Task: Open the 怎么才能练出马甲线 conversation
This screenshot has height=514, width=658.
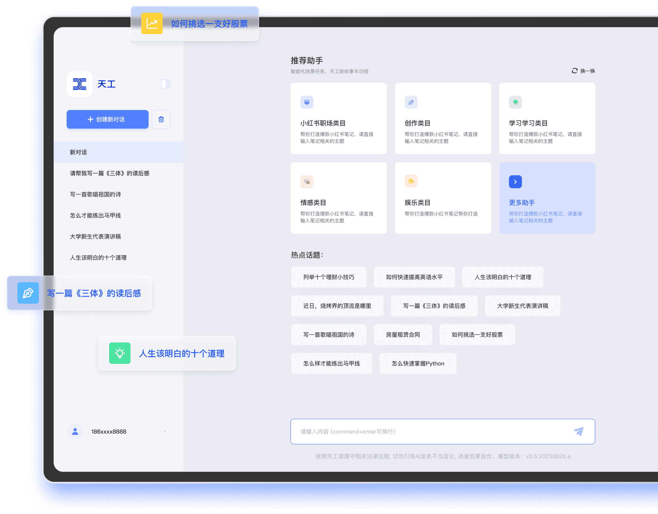Action: pos(95,215)
